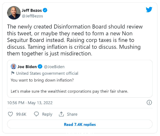Click the heart like icon
Viewport: 160px width, 136px height.
(10, 114)
